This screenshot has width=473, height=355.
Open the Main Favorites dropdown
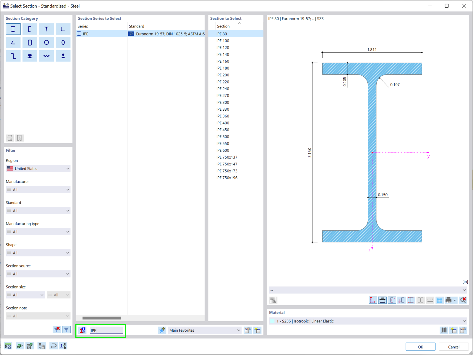click(x=205, y=330)
